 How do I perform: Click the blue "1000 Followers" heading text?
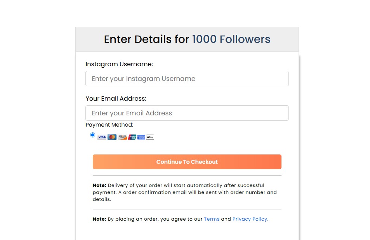231,39
